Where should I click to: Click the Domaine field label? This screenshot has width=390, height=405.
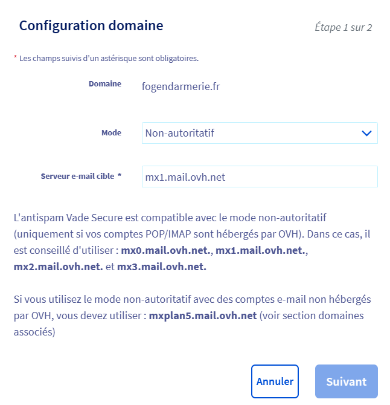coord(105,84)
